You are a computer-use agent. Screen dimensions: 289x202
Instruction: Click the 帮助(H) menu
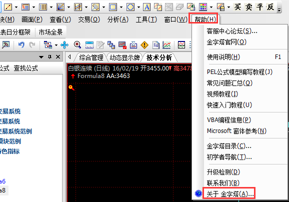pyautogui.click(x=205, y=19)
